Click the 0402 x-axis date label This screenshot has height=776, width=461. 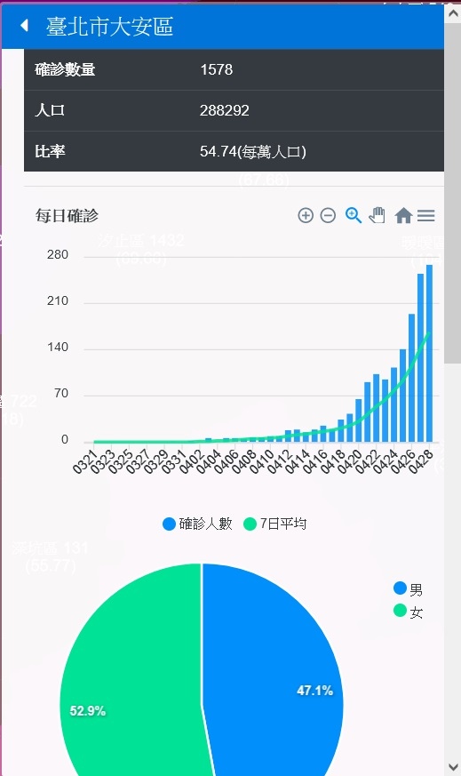[191, 461]
